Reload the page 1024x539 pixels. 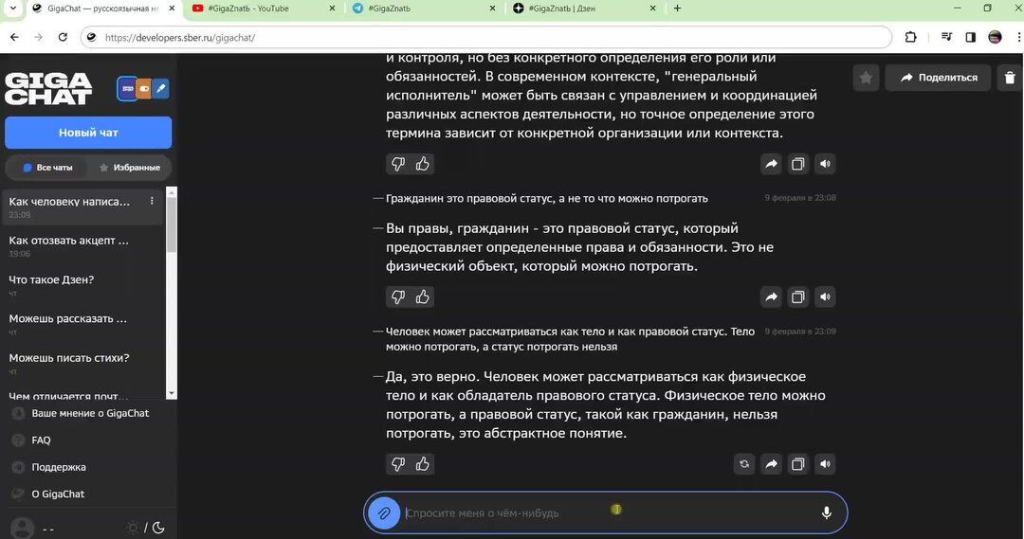[x=63, y=37]
